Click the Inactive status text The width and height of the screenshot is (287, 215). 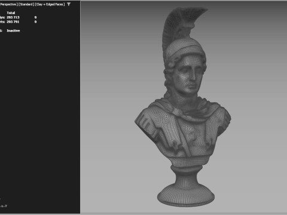coord(13,30)
